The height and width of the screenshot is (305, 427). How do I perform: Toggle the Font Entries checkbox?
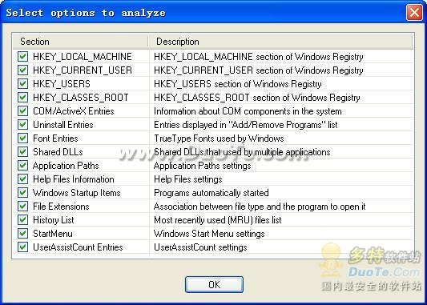point(23,138)
